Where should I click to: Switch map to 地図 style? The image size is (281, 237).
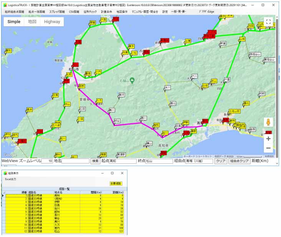coord(32,21)
